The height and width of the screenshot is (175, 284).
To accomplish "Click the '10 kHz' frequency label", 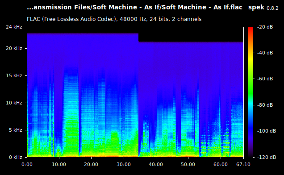I will 14,103.
